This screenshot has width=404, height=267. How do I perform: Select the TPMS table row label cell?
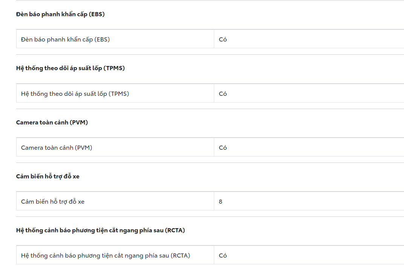75,94
